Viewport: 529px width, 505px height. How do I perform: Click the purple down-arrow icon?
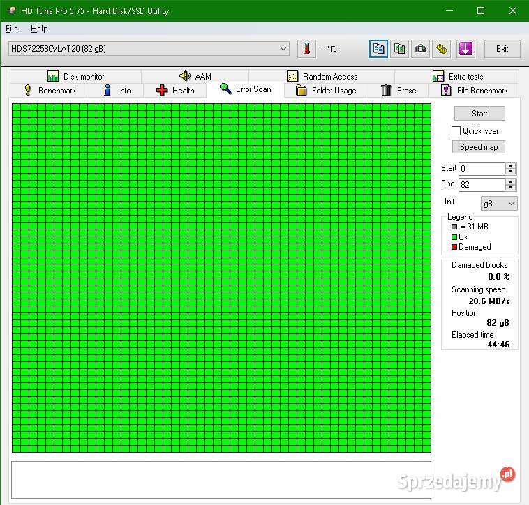tap(465, 49)
